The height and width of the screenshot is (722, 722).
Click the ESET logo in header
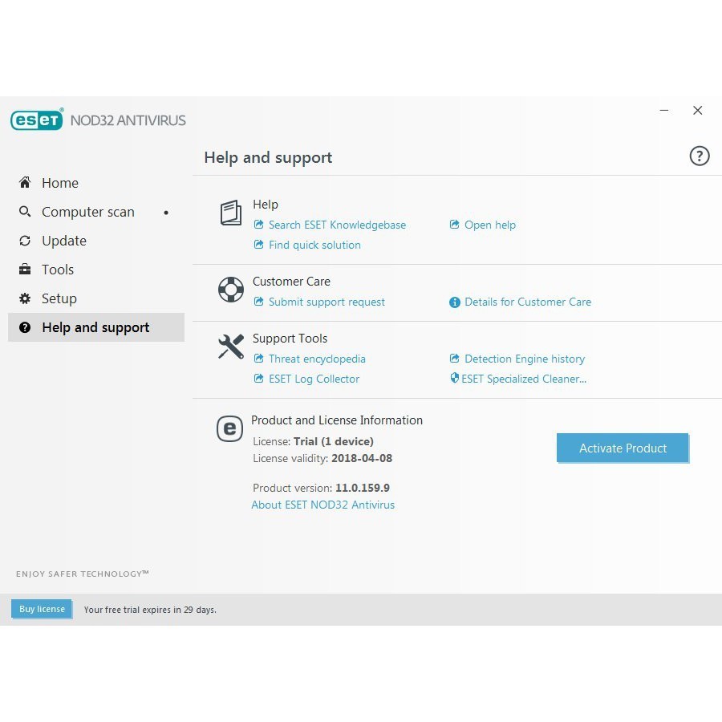(x=37, y=120)
